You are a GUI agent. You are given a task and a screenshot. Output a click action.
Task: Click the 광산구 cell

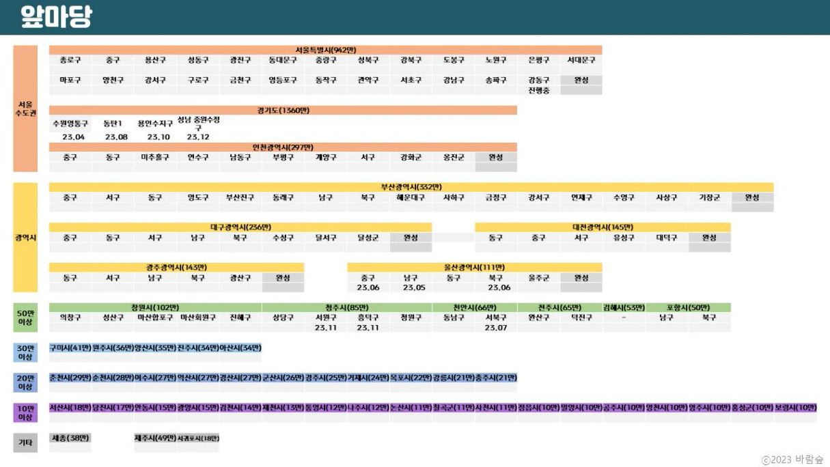(x=240, y=278)
